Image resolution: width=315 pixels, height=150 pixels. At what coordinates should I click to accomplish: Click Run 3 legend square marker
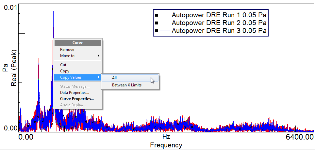tap(157, 31)
